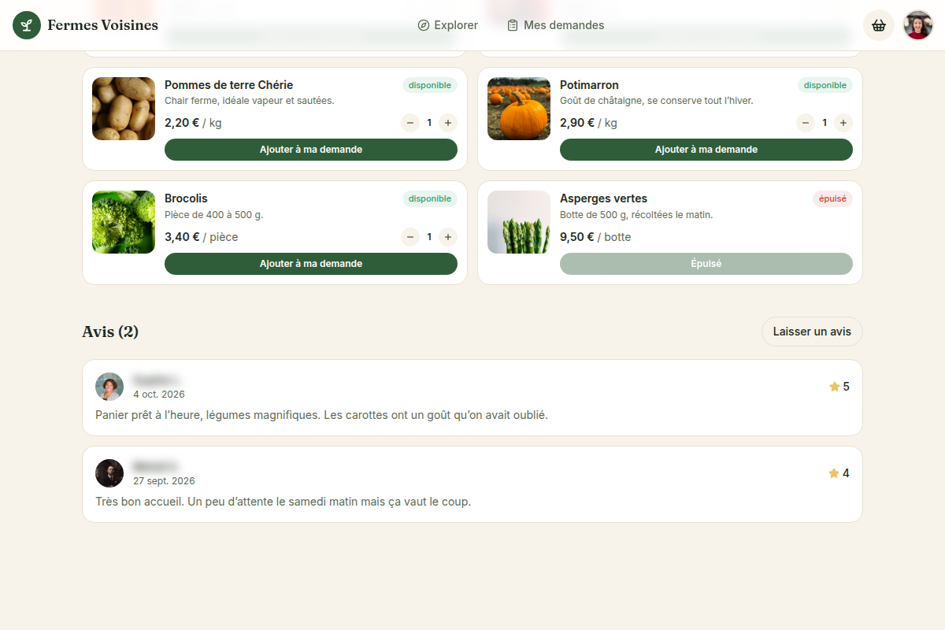The image size is (945, 630).
Task: Go to the Explorer menu item
Action: (x=448, y=25)
